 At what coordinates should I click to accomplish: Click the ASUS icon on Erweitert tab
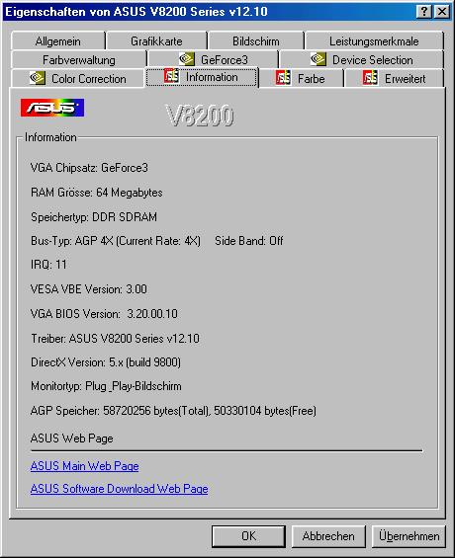[x=370, y=78]
